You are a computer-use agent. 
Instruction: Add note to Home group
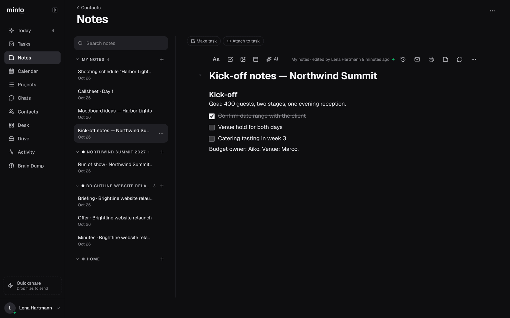coord(162,259)
